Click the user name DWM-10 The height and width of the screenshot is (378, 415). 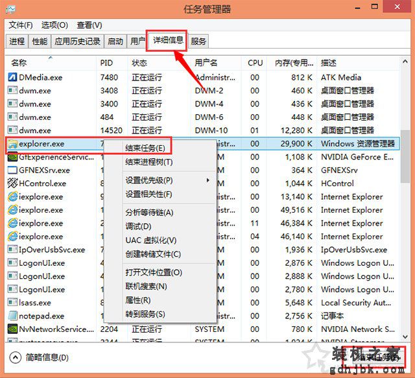click(x=211, y=130)
